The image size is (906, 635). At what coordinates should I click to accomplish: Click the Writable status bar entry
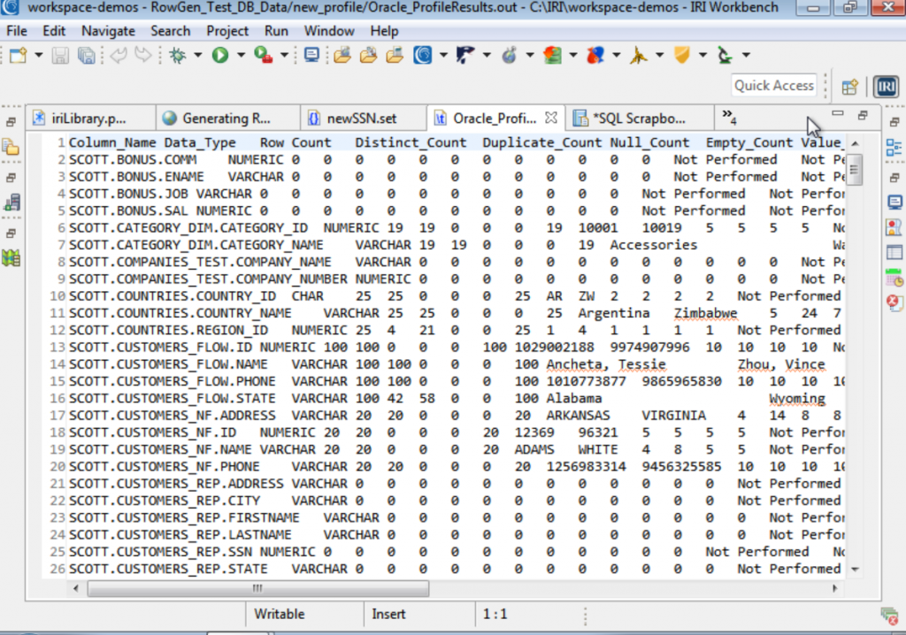coord(279,614)
